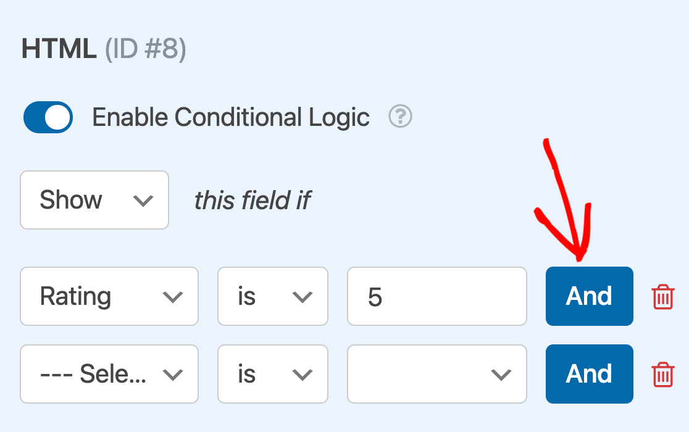Screen dimensions: 689x432
Task: Click the chevron of the second row's "is" dropdown
Action: click(x=302, y=375)
